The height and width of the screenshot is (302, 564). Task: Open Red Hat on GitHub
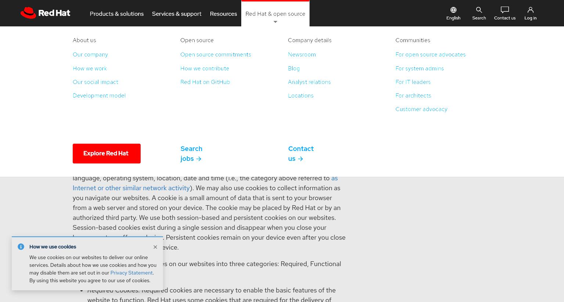[205, 82]
